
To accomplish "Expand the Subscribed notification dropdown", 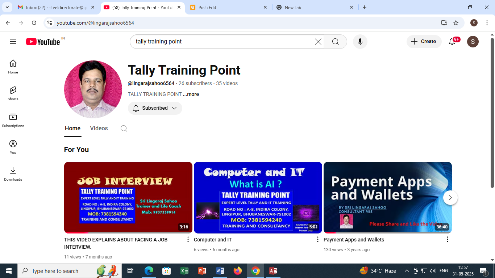I will click(155, 108).
